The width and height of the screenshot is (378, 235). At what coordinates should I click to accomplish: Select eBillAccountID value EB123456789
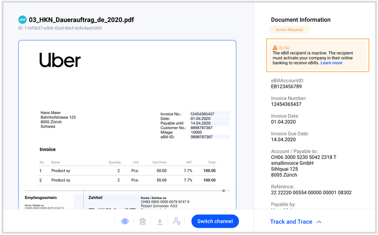pyautogui.click(x=286, y=86)
